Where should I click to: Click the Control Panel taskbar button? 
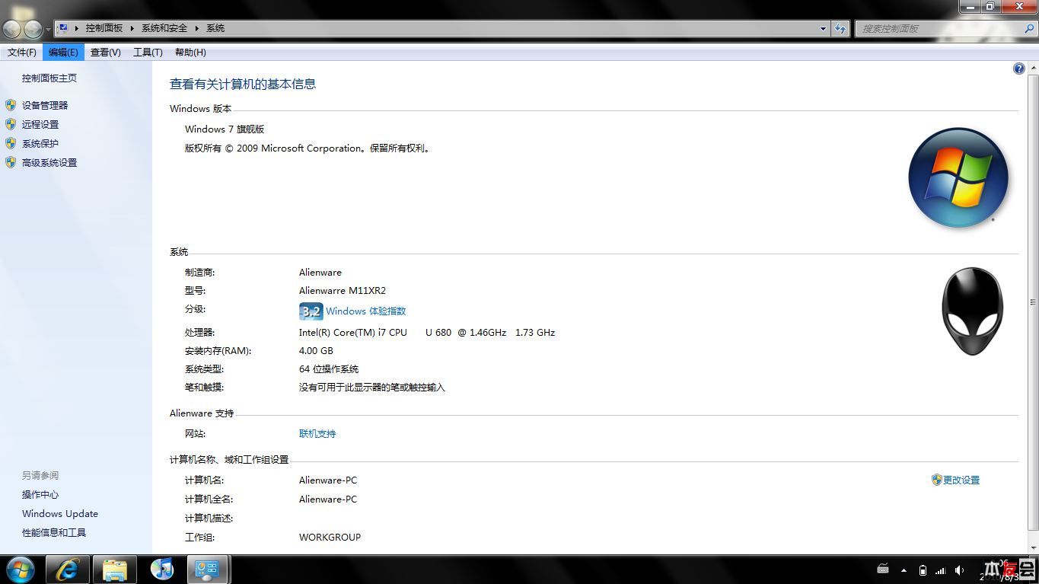[207, 570]
